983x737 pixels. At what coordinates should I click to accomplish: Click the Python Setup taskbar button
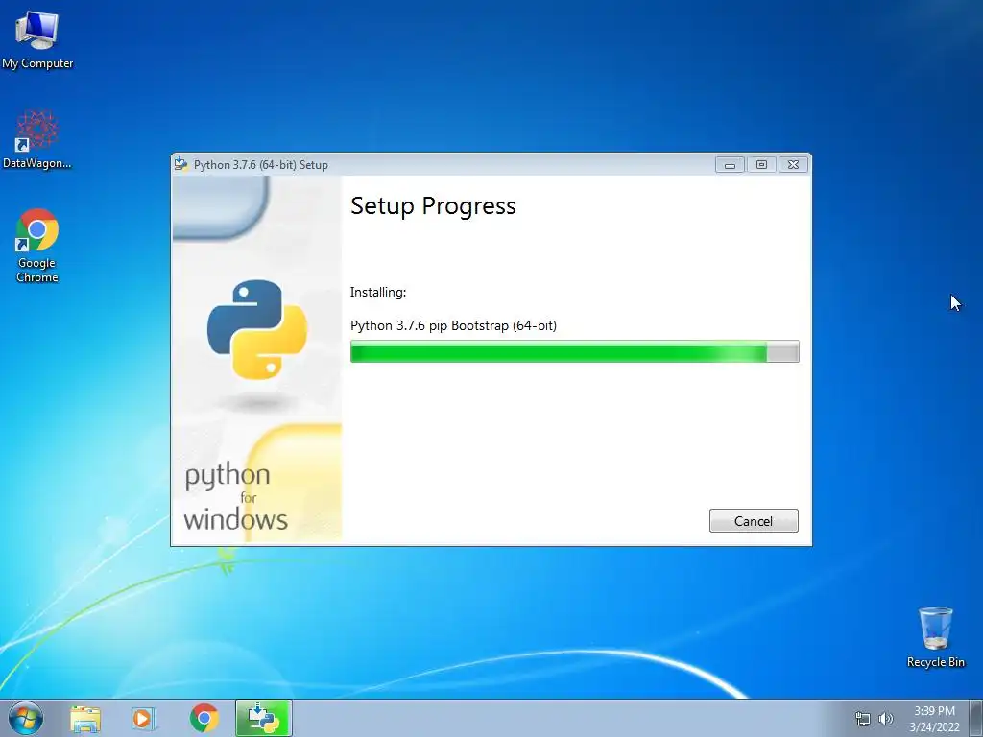pos(263,718)
